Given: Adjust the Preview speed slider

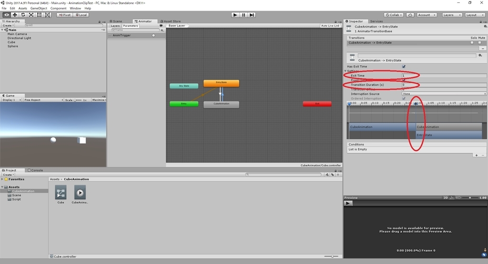Looking at the screenshot, I should (x=470, y=197).
